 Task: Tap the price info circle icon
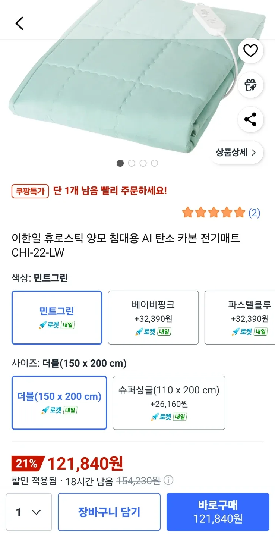[168, 480]
